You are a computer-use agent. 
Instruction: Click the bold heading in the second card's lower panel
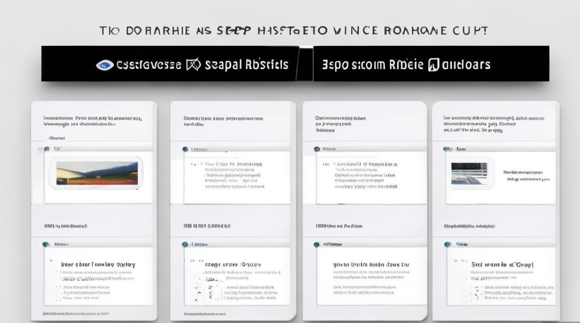[232, 264]
